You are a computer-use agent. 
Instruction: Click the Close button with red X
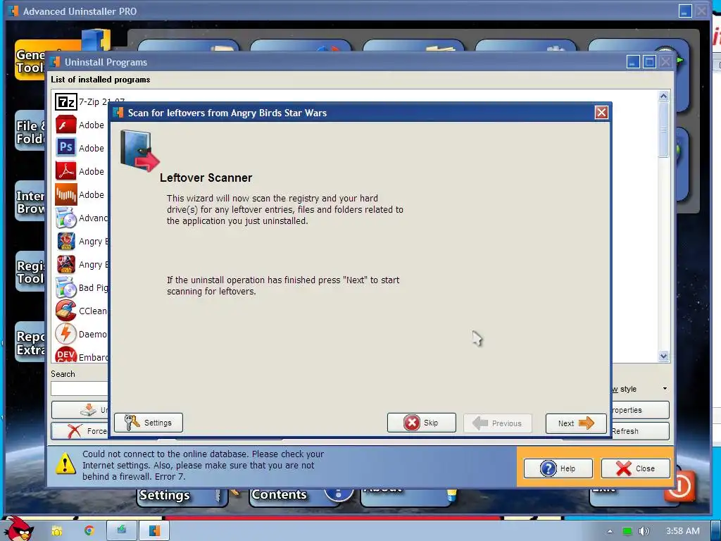[x=636, y=468]
